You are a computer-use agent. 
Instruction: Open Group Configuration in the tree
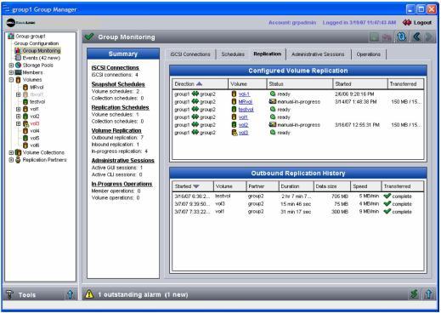(37, 43)
